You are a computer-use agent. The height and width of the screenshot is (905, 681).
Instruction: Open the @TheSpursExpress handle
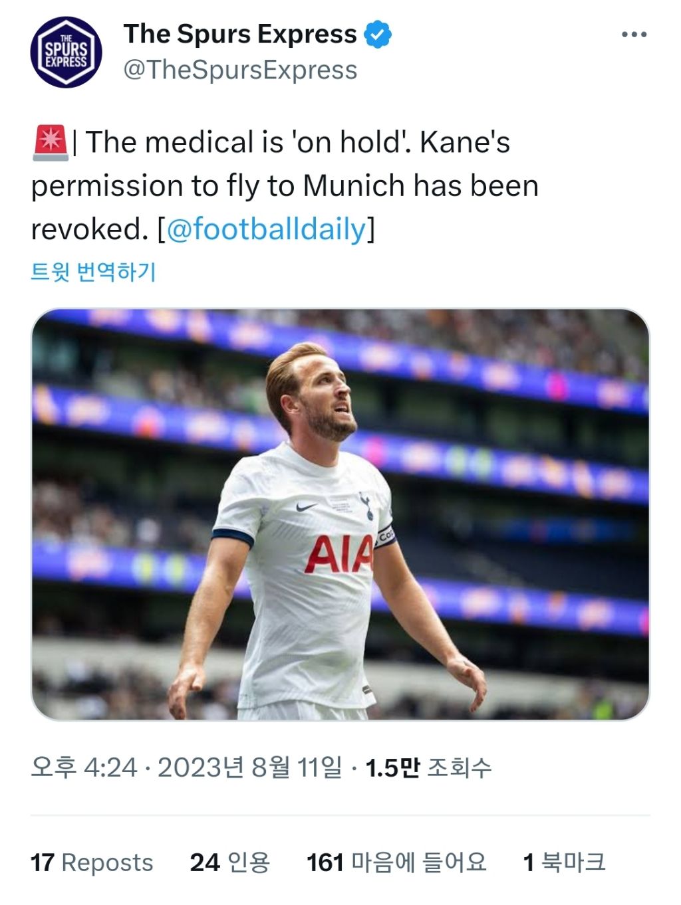click(x=240, y=70)
